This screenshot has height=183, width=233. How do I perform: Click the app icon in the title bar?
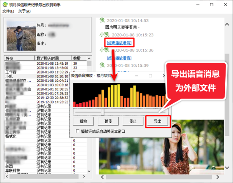tap(5, 5)
